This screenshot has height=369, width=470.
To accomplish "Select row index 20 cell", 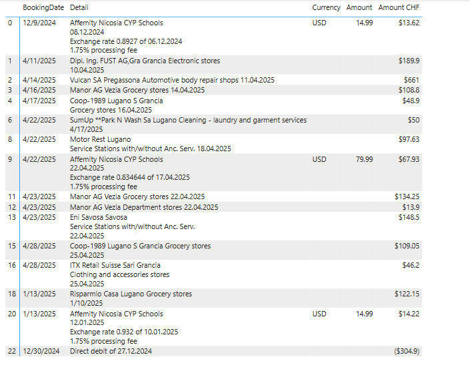I will pos(12,314).
